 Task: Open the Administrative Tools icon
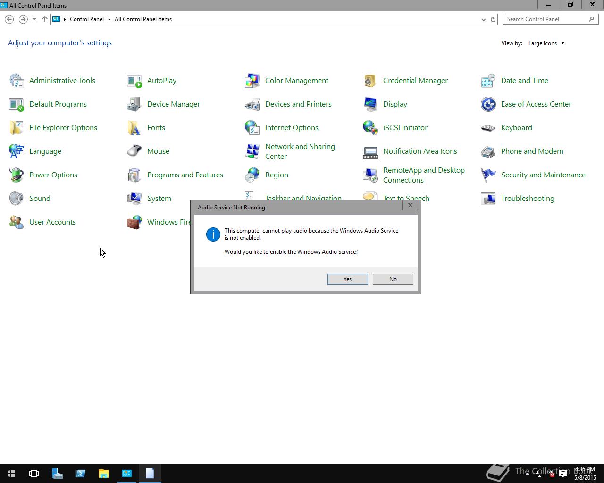point(17,81)
